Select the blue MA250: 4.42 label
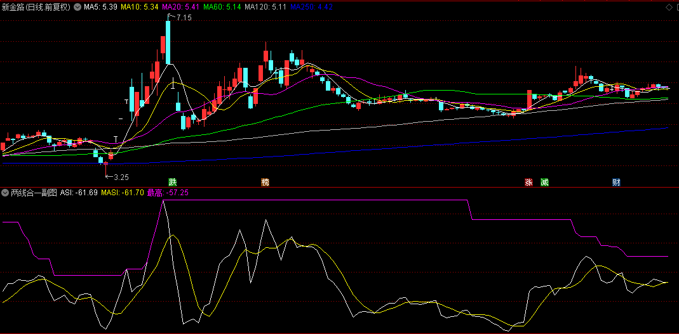 [311, 7]
